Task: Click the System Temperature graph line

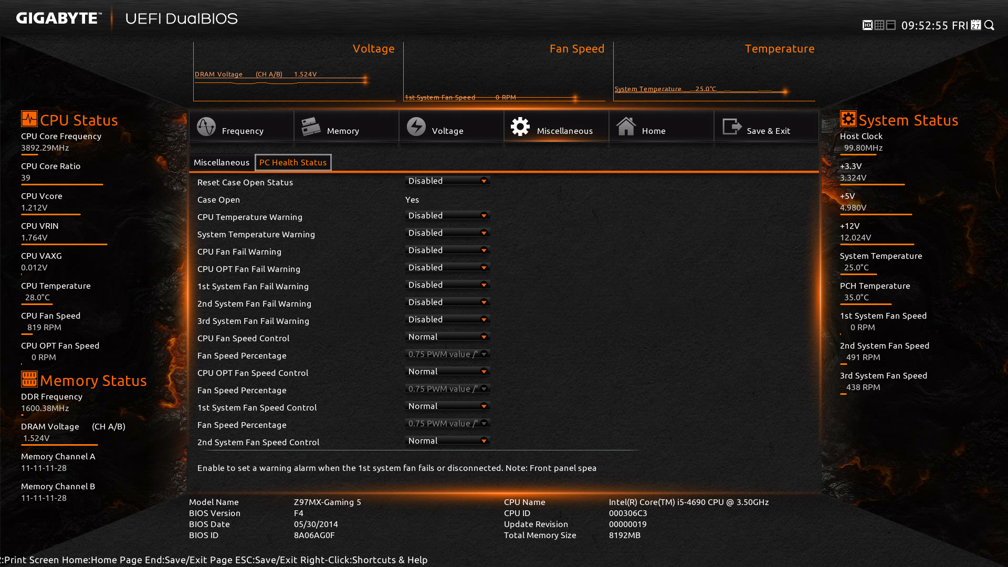Action: [701, 91]
